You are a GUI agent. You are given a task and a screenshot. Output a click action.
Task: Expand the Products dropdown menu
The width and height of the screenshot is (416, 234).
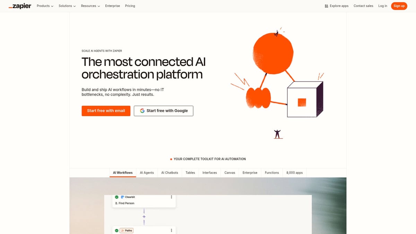tap(45, 6)
